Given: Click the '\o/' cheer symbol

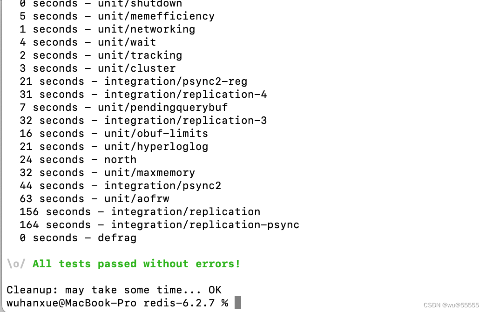Looking at the screenshot, I should pyautogui.click(x=16, y=264).
